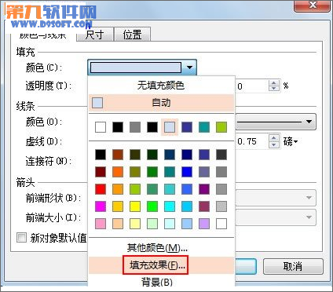
Task: Pick the bright blue color swatch
Action: click(187, 172)
